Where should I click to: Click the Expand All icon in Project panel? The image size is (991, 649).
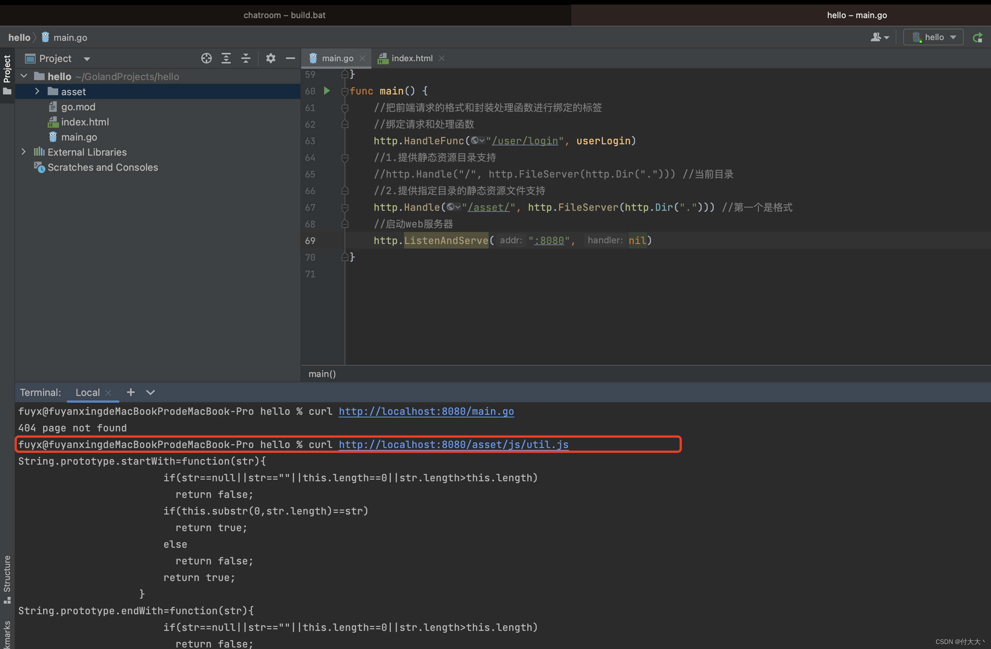click(226, 58)
